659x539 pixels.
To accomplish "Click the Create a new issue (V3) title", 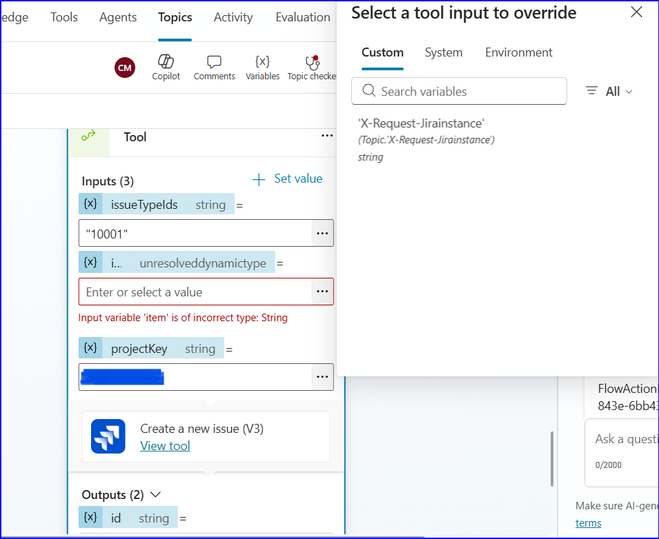I will 201,429.
